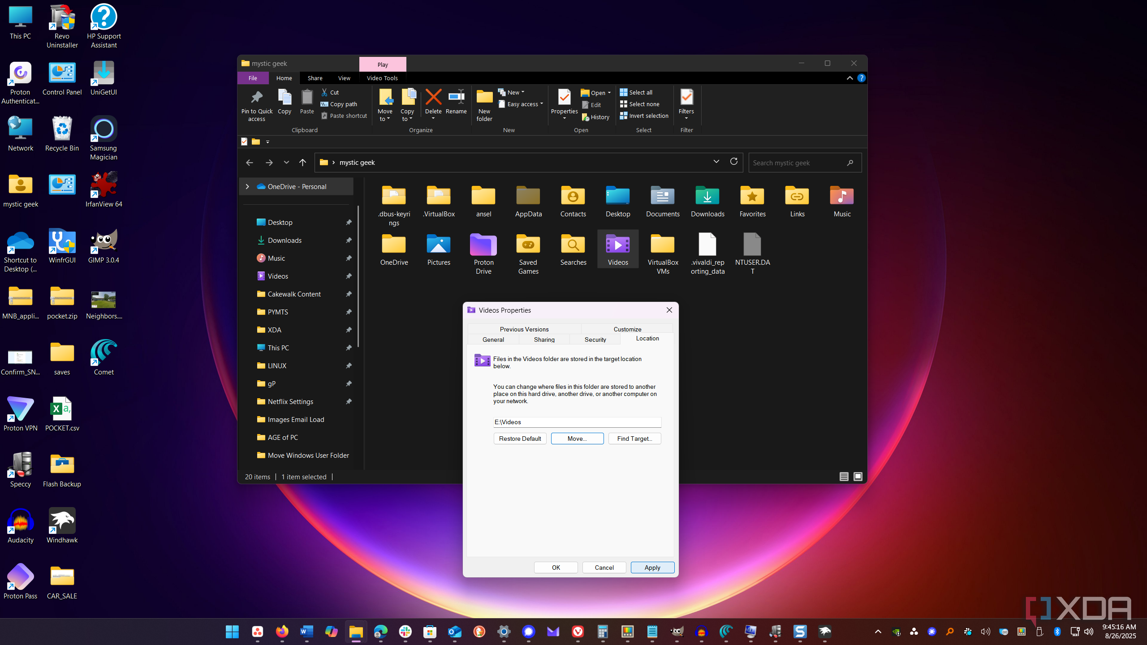Image resolution: width=1147 pixels, height=645 pixels.
Task: Click Invert selection in the ribbon
Action: pos(644,116)
